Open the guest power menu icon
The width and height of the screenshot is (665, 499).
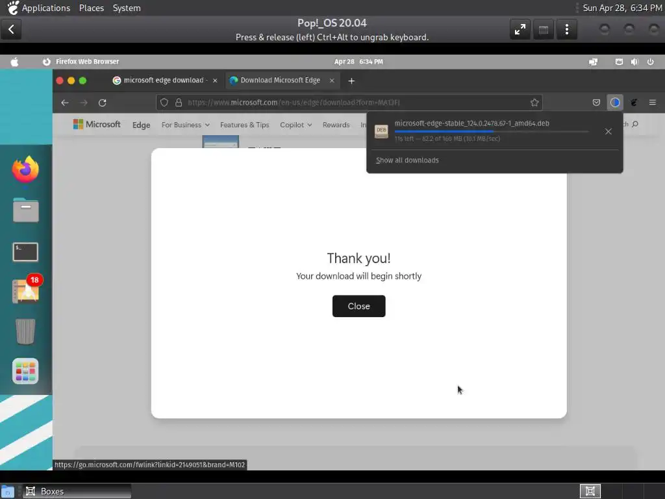point(650,62)
